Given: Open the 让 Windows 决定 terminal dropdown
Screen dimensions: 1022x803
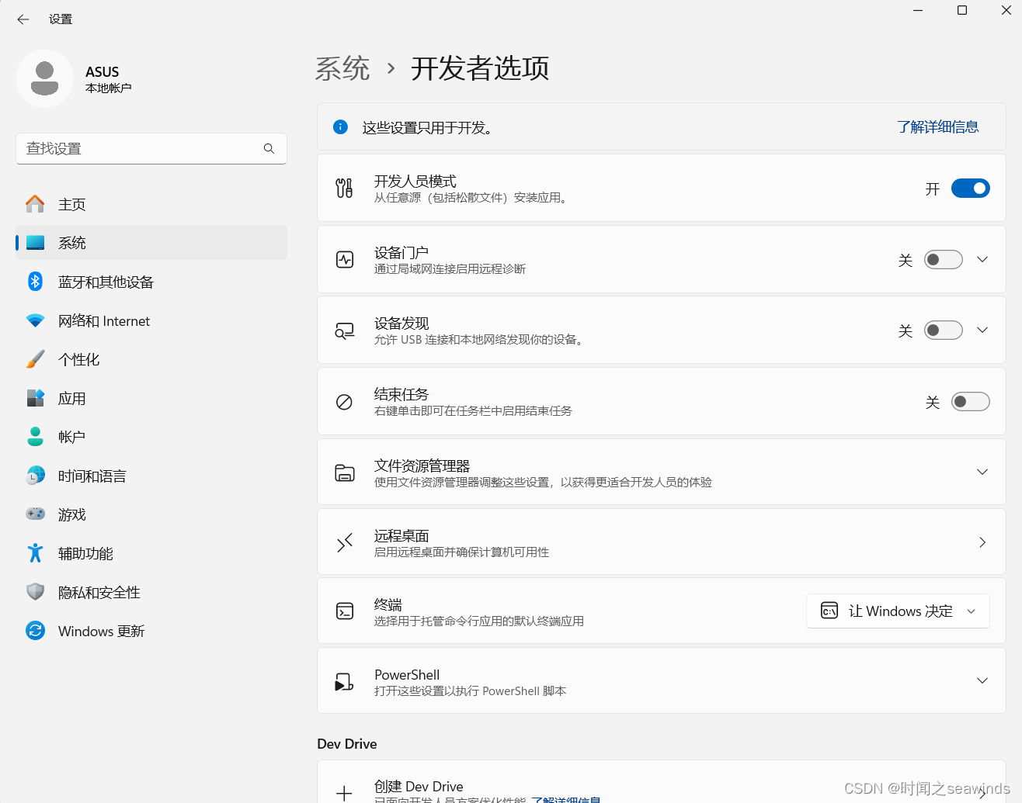Looking at the screenshot, I should coord(897,611).
